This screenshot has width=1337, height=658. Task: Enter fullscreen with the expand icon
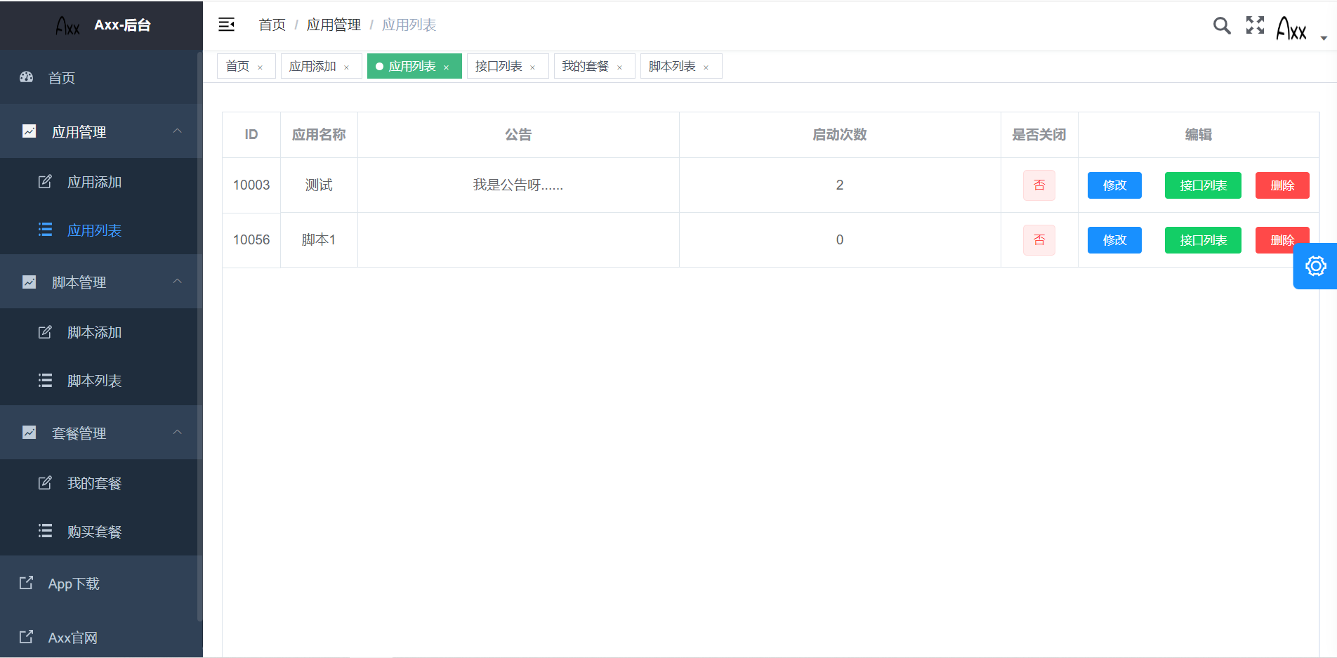click(x=1255, y=25)
